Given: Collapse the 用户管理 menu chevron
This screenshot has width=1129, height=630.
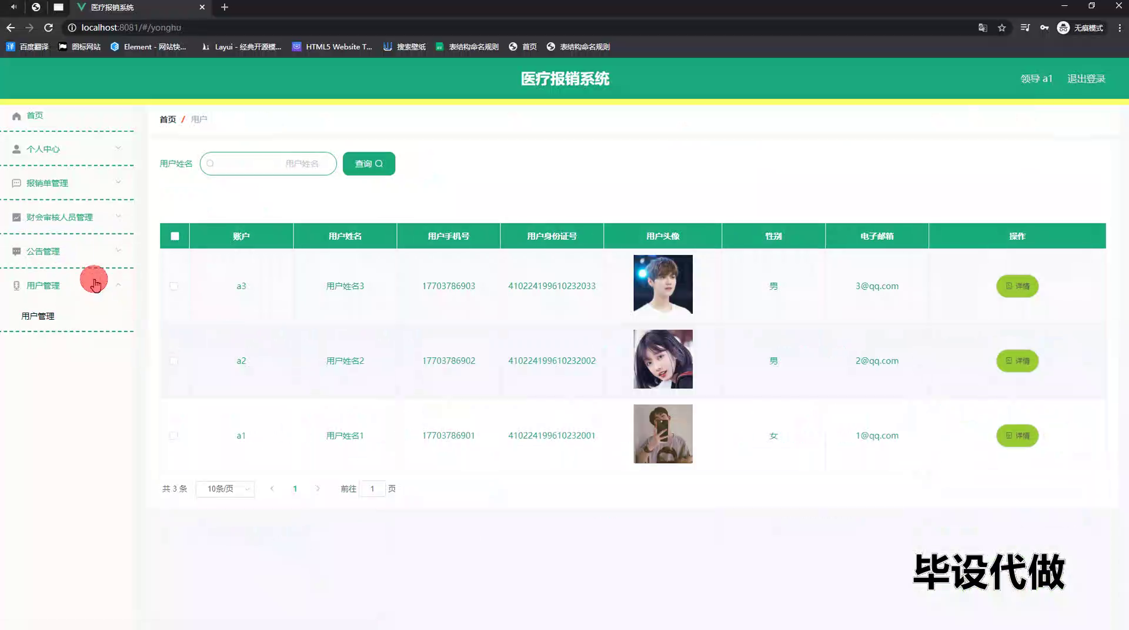Looking at the screenshot, I should point(118,285).
